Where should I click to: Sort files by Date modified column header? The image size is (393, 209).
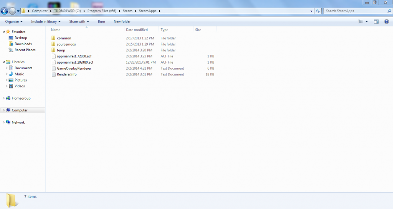(137, 30)
